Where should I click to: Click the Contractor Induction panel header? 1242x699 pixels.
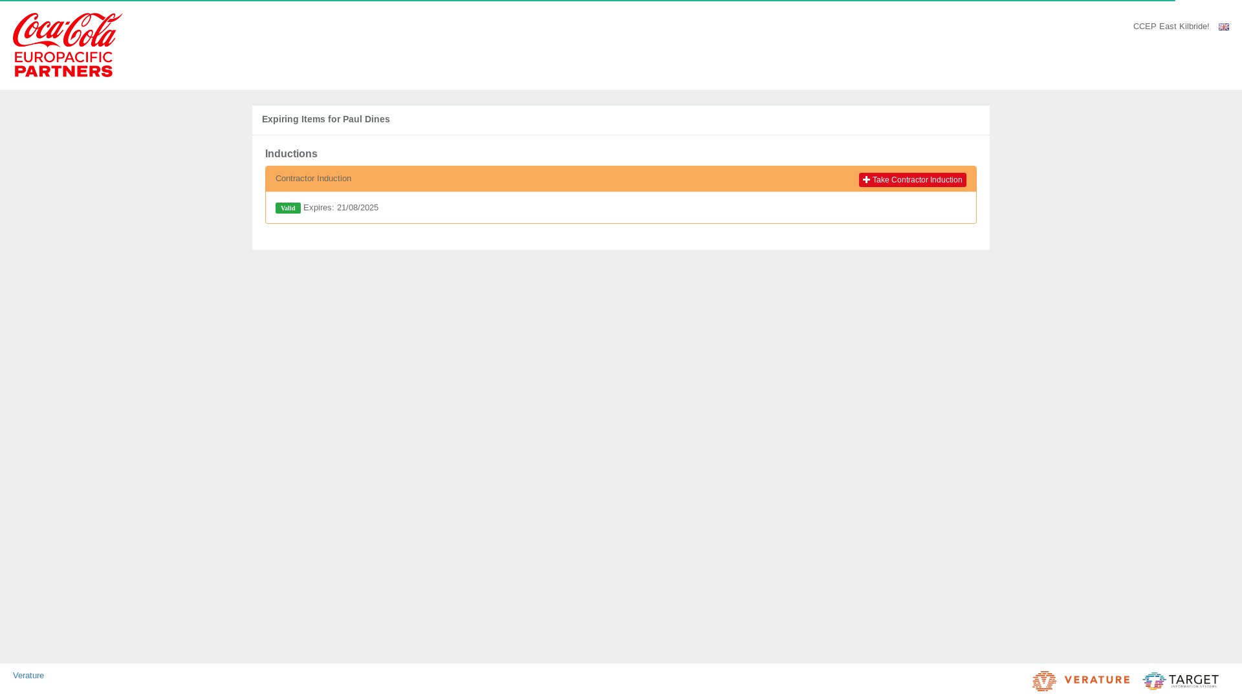click(621, 179)
